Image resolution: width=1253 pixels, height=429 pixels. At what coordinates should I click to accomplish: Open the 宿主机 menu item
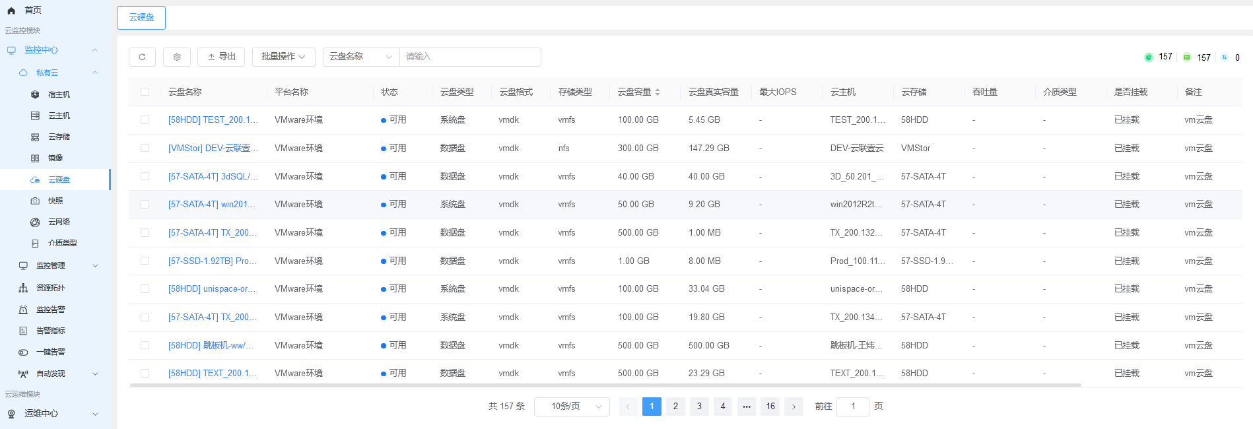pos(59,94)
